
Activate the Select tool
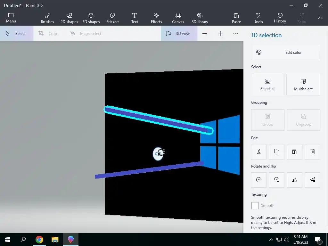coord(16,33)
